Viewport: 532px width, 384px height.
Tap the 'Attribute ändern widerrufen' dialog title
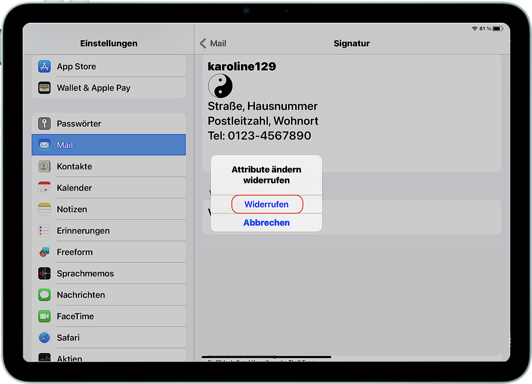coord(266,175)
